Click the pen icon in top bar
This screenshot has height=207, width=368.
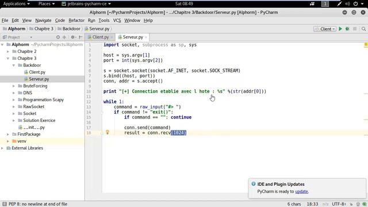pyautogui.click(x=339, y=4)
